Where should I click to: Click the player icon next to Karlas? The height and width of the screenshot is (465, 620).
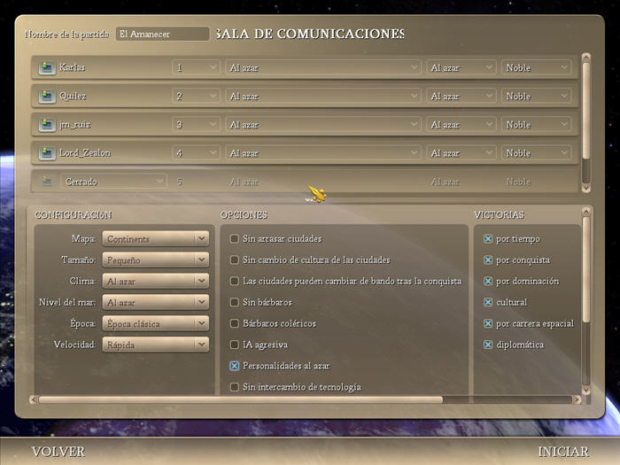tap(46, 67)
